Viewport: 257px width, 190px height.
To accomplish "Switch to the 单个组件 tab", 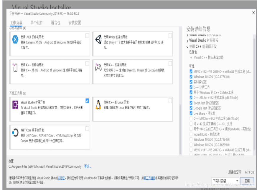I will pos(37,23).
